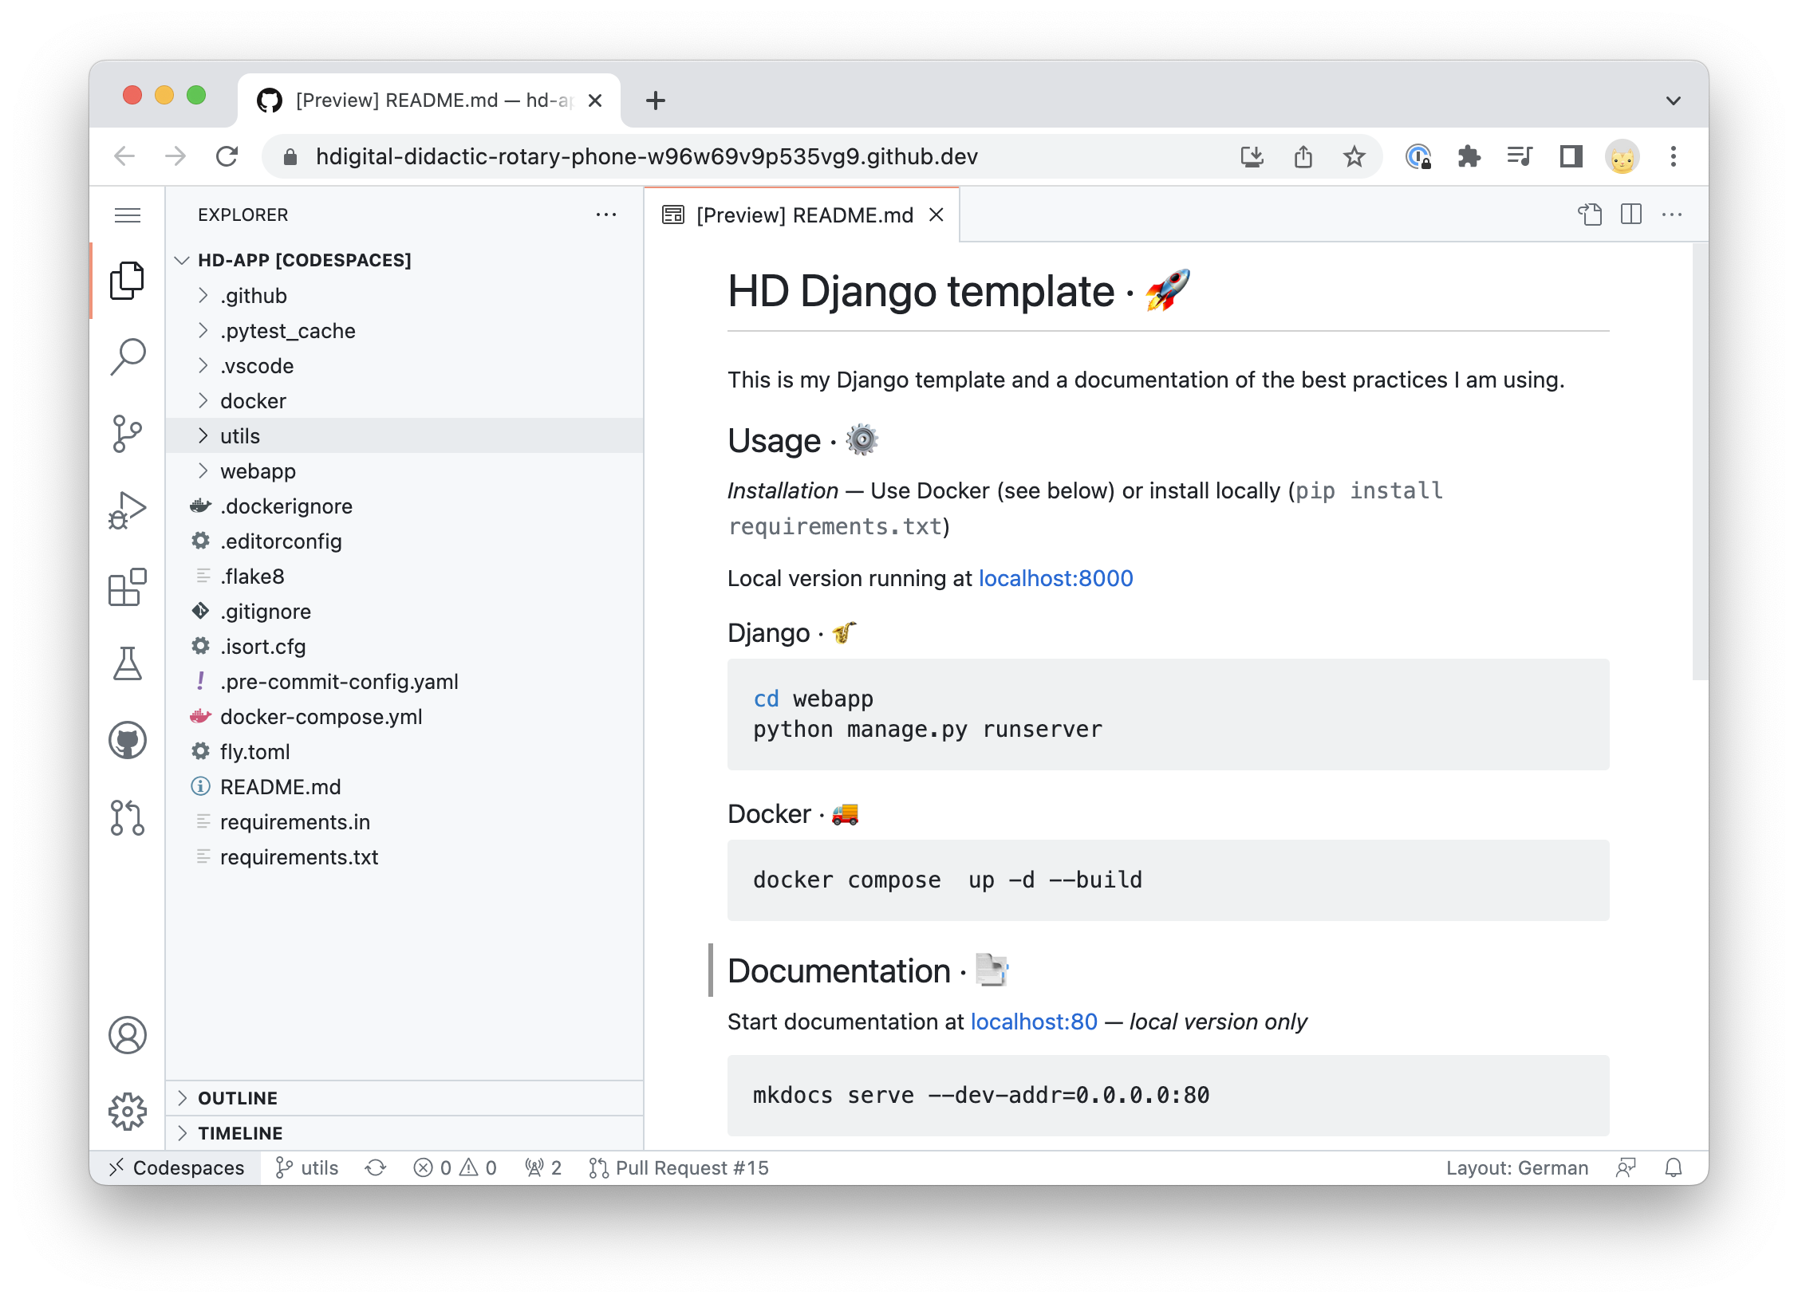Image resolution: width=1798 pixels, height=1303 pixels.
Task: Close the README.md preview tab
Action: (936, 215)
